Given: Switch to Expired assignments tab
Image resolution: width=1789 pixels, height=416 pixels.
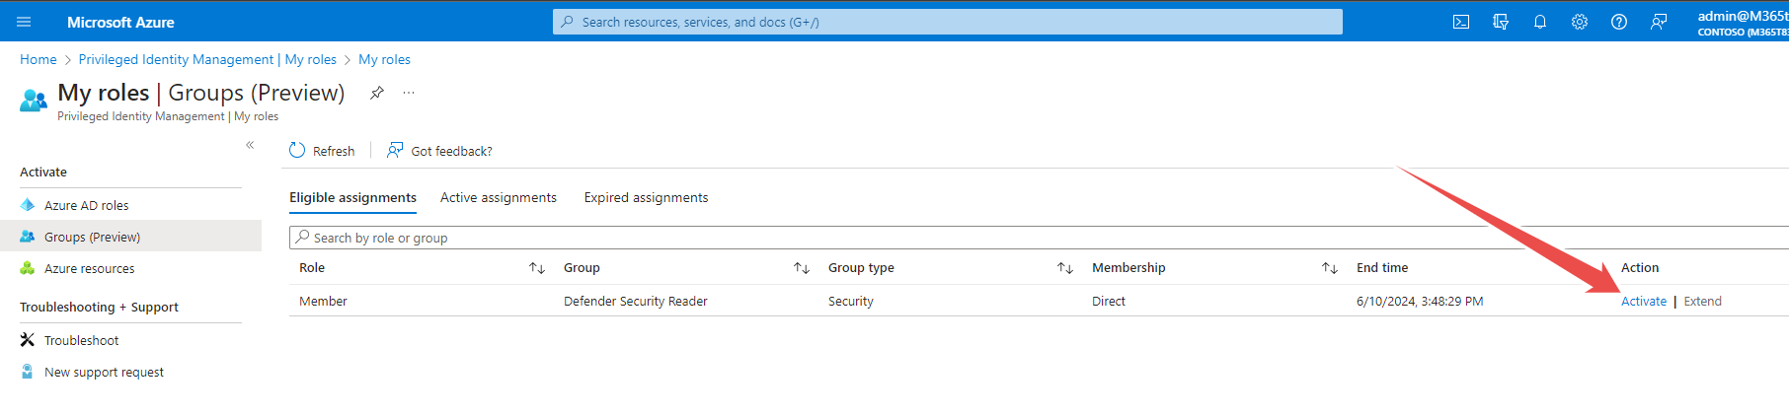Looking at the screenshot, I should [646, 198].
